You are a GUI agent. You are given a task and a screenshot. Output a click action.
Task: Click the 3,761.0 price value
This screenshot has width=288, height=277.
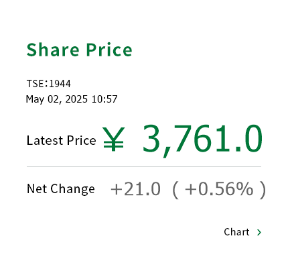point(202,140)
